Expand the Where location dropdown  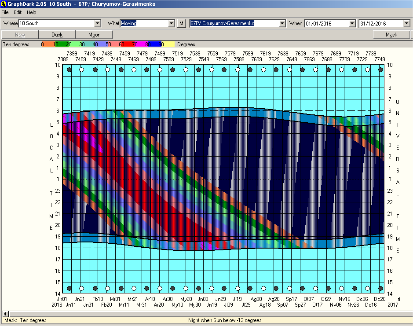(98, 23)
